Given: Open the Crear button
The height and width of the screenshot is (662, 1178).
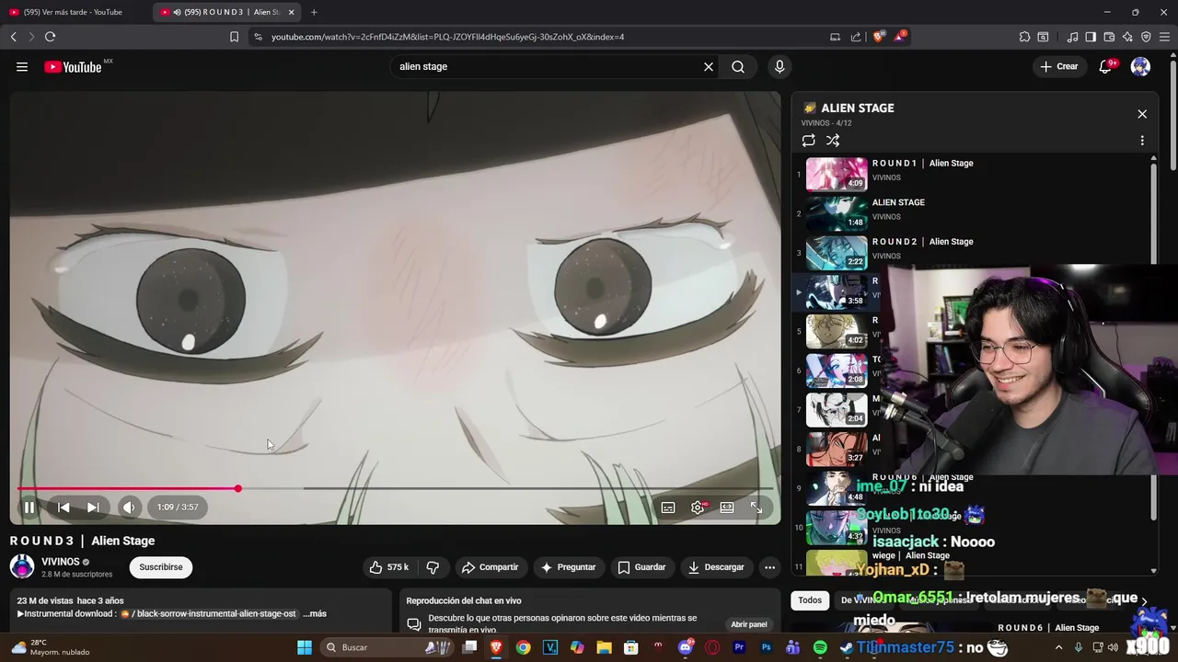Looking at the screenshot, I should coord(1058,66).
